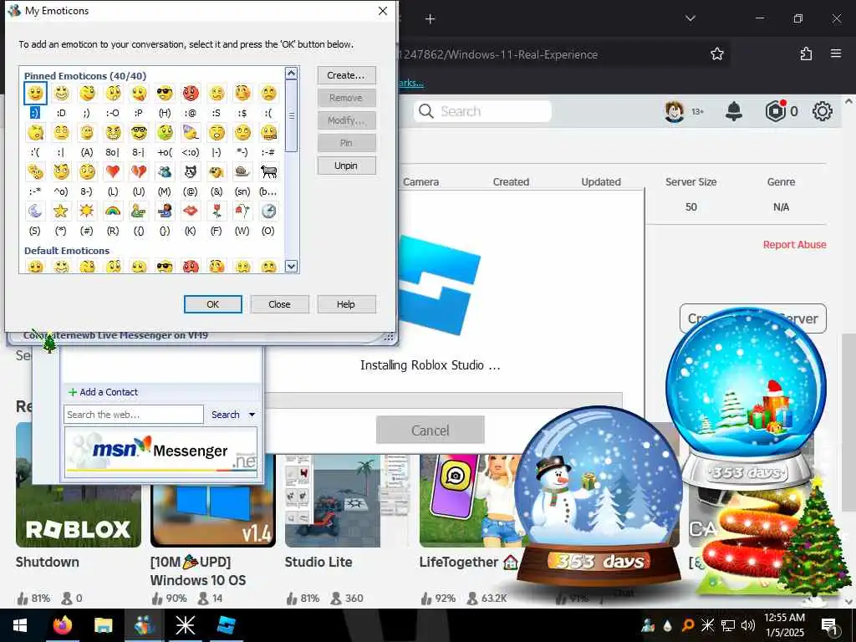
Task: Focus the Roblox Search box
Action: [x=482, y=111]
